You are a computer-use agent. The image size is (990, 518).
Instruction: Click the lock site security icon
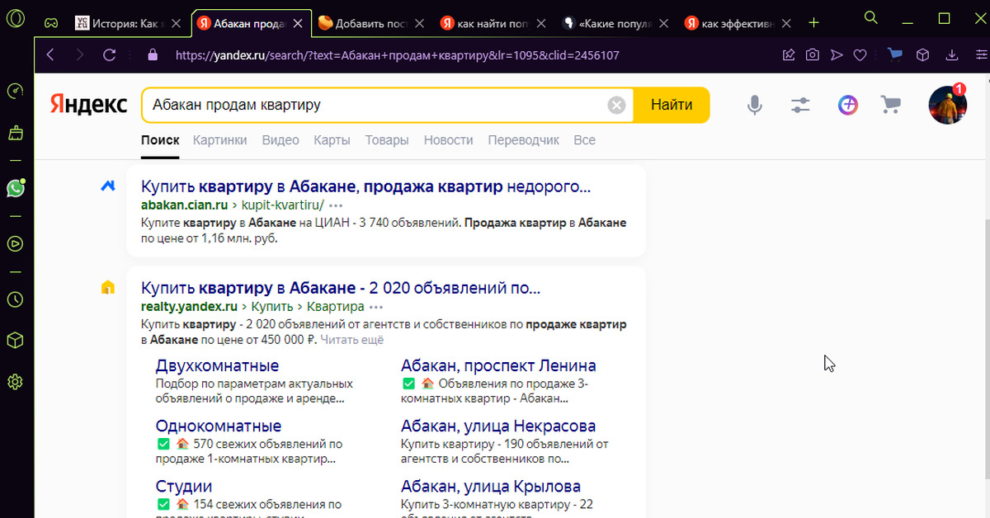coord(152,55)
